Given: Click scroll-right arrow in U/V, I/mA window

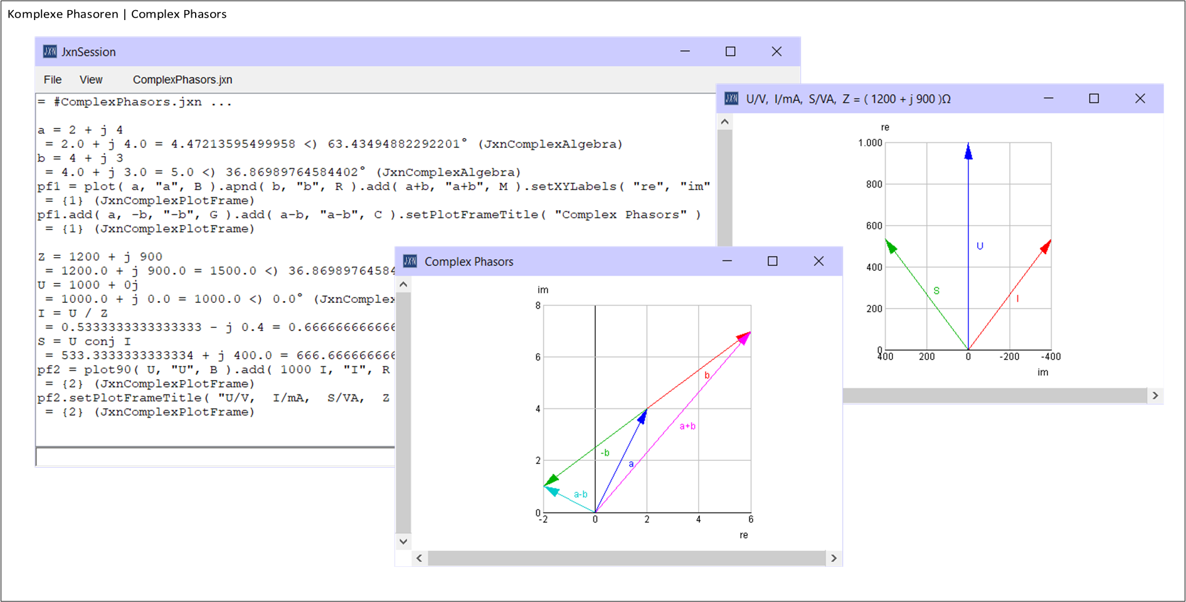Looking at the screenshot, I should [1155, 396].
